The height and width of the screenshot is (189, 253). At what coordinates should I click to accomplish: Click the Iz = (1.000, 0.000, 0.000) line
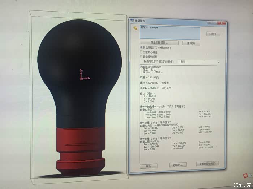tap(158, 117)
